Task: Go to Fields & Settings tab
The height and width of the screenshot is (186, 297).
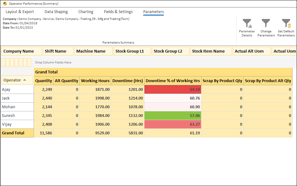Action: tap(118, 12)
